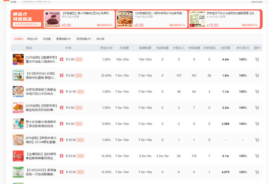The height and width of the screenshot is (184, 268).
Task: Open the 男士古龙香水皂 product title
Action: pos(41,124)
